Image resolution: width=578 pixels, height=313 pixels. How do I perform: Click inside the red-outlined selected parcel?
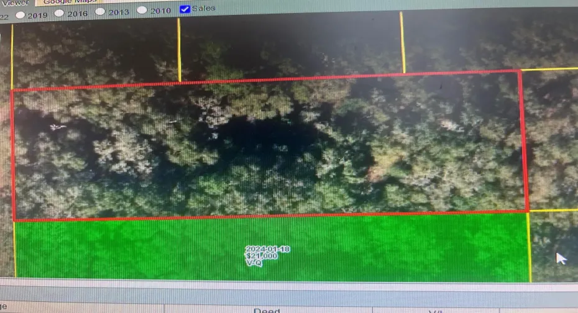coord(269,145)
